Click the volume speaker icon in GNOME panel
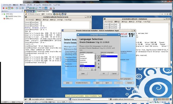The image size is (173, 104). click(x=170, y=14)
